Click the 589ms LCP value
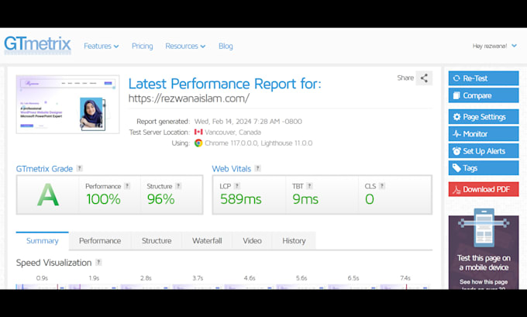527x317 pixels. pyautogui.click(x=241, y=199)
